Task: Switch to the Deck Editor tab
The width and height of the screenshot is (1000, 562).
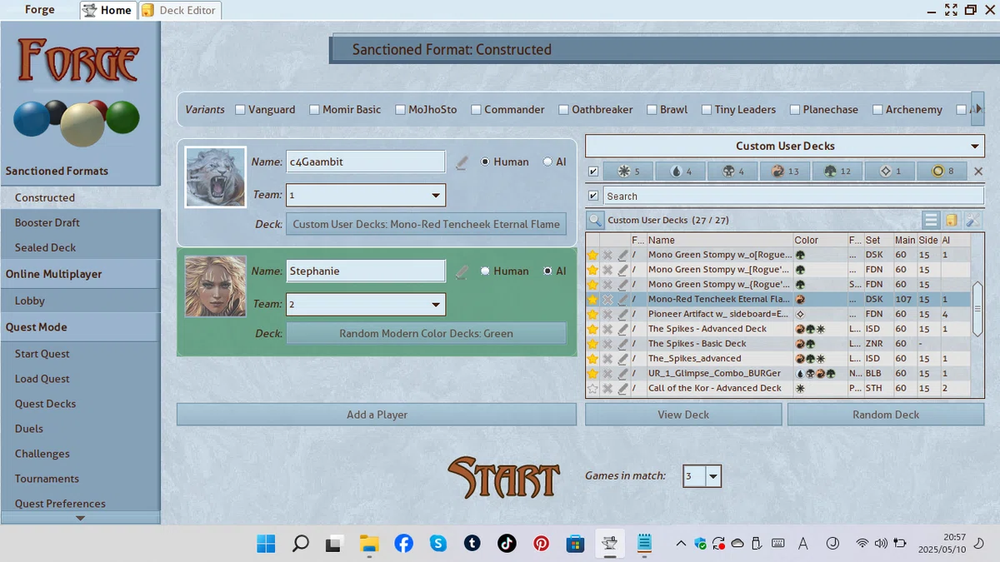Action: 180,10
